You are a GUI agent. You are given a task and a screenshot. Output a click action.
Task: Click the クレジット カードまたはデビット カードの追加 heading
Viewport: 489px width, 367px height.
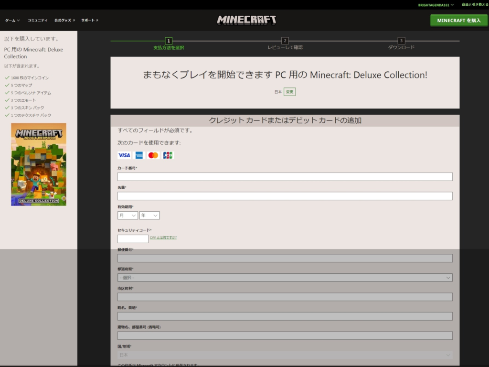coord(285,120)
